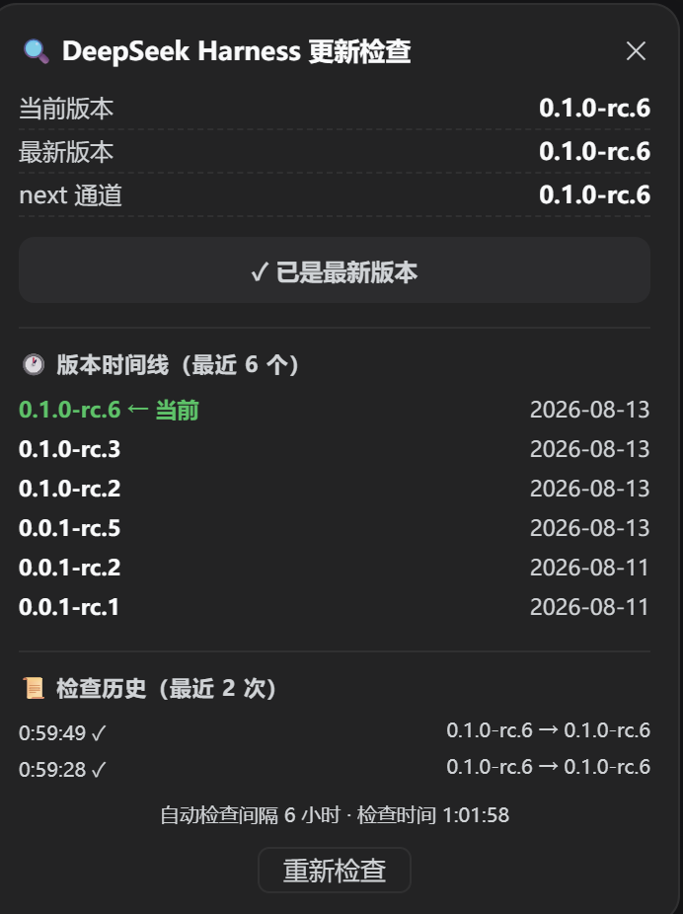683x914 pixels.
Task: Select the next 通道 row label
Action: [70, 195]
